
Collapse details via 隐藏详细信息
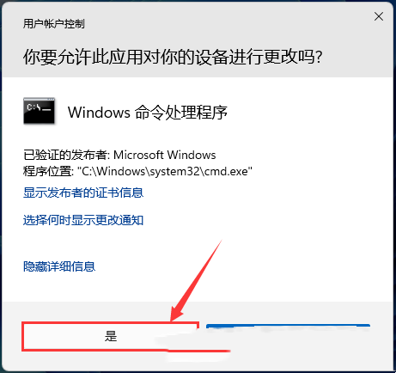[59, 266]
